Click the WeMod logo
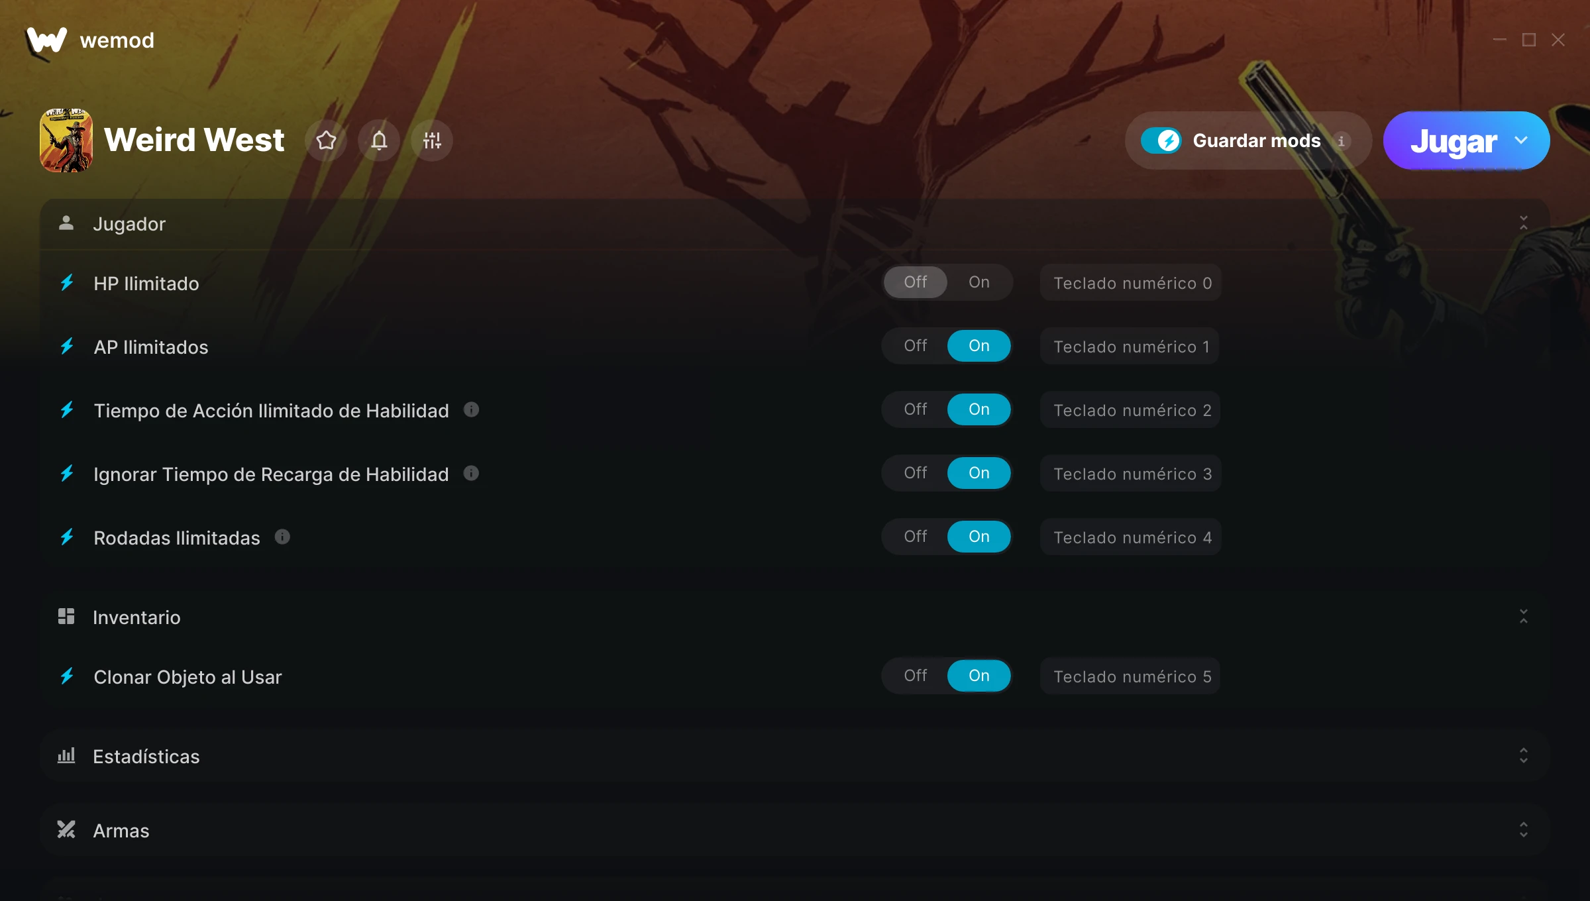This screenshot has width=1590, height=901. pos(46,40)
